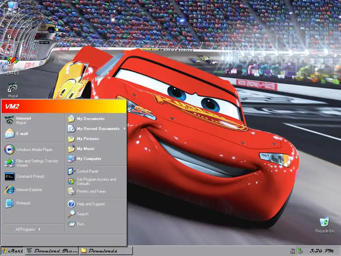This screenshot has height=256, width=341.
Task: Switch to the Downloads taskbar window
Action: pyautogui.click(x=106, y=251)
